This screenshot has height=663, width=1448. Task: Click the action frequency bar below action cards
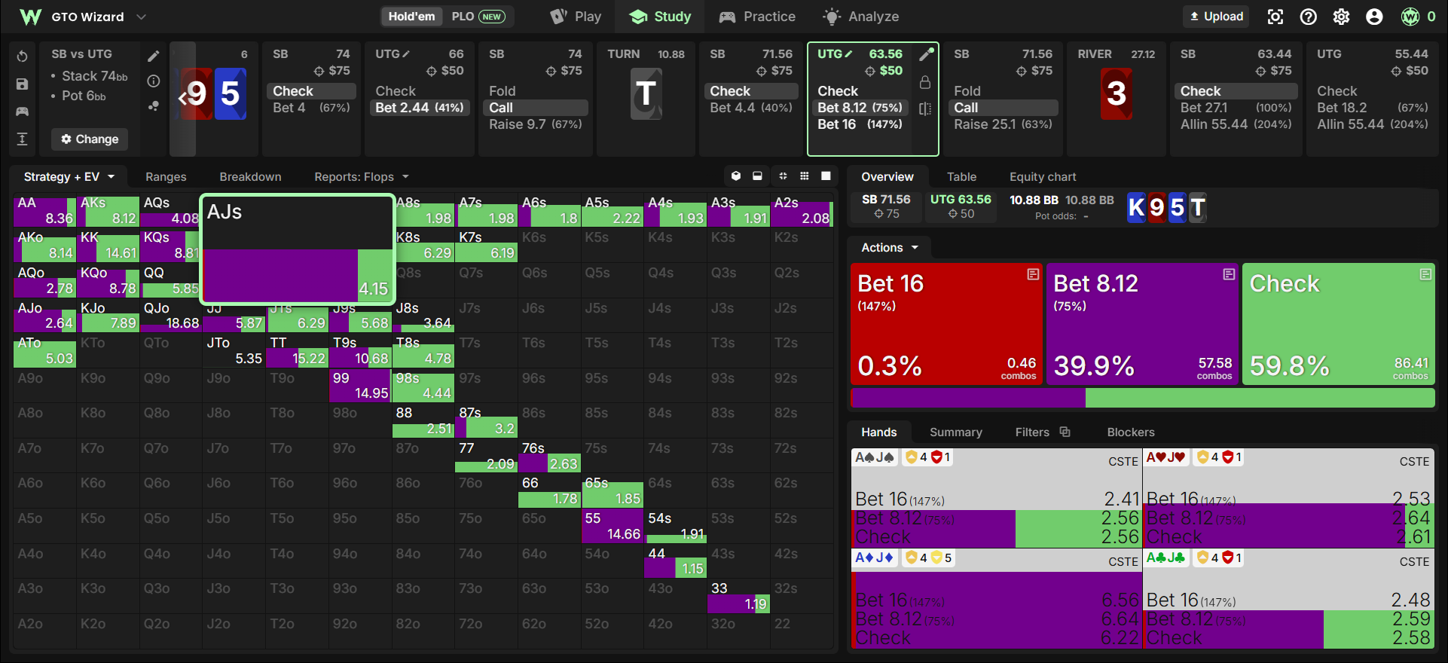click(x=1142, y=398)
